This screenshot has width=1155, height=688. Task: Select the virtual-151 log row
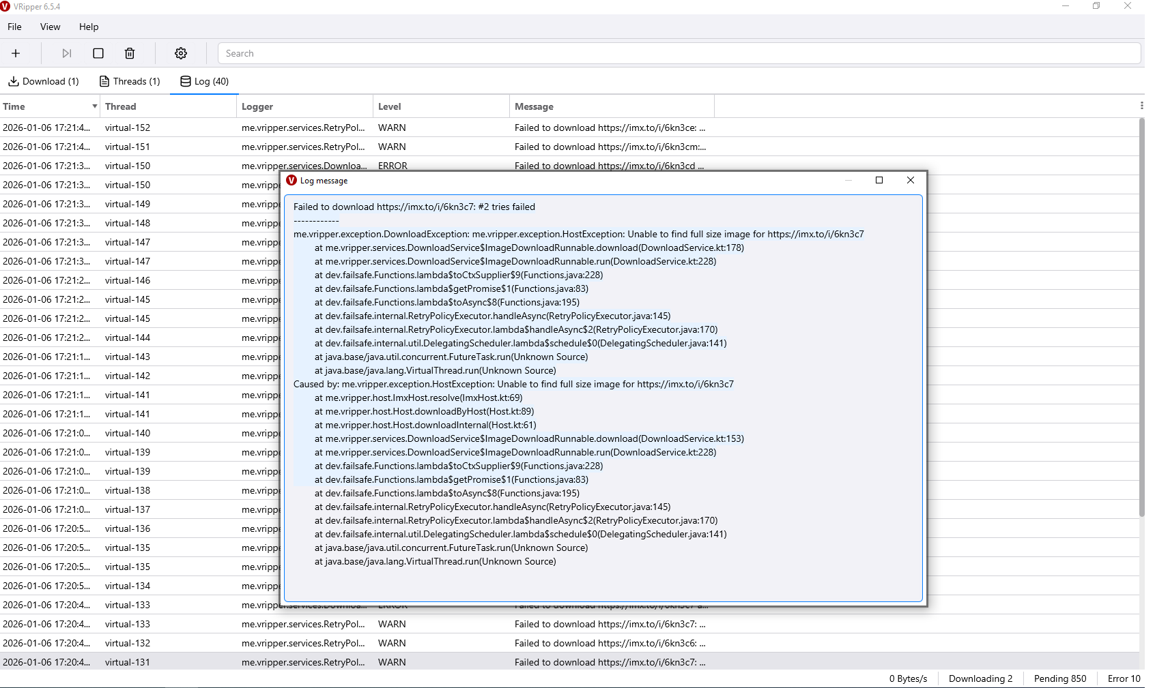(x=569, y=147)
